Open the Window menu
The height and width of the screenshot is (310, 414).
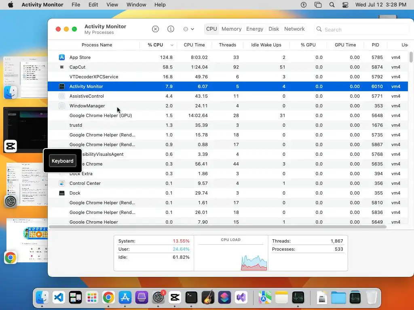[136, 5]
